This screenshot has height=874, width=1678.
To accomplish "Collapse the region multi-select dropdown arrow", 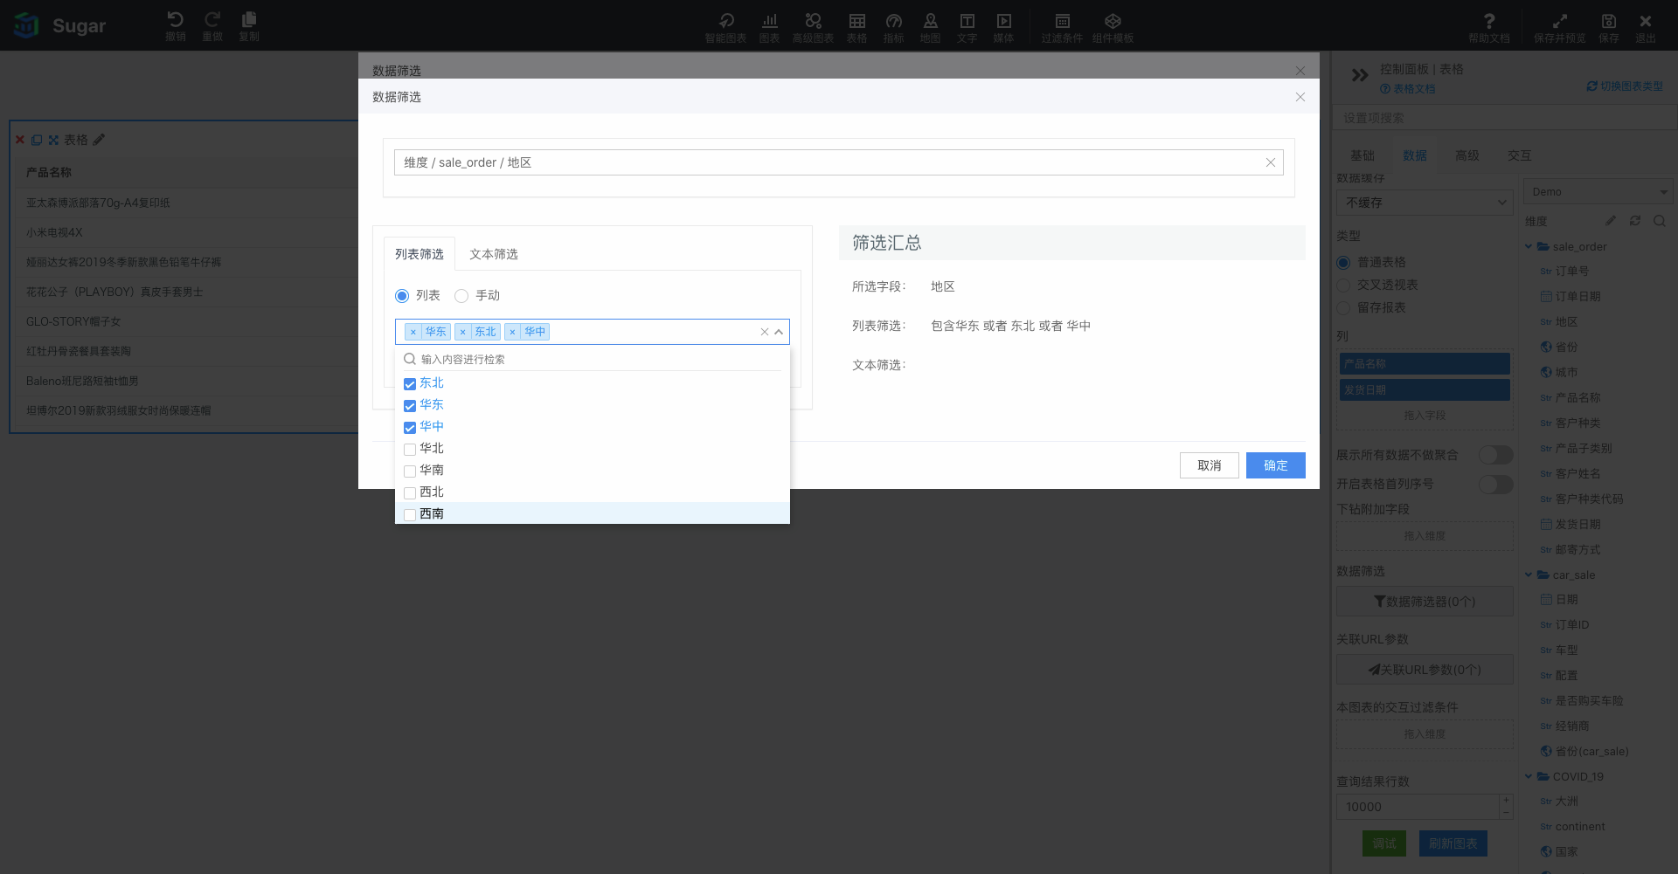I will pos(779,332).
